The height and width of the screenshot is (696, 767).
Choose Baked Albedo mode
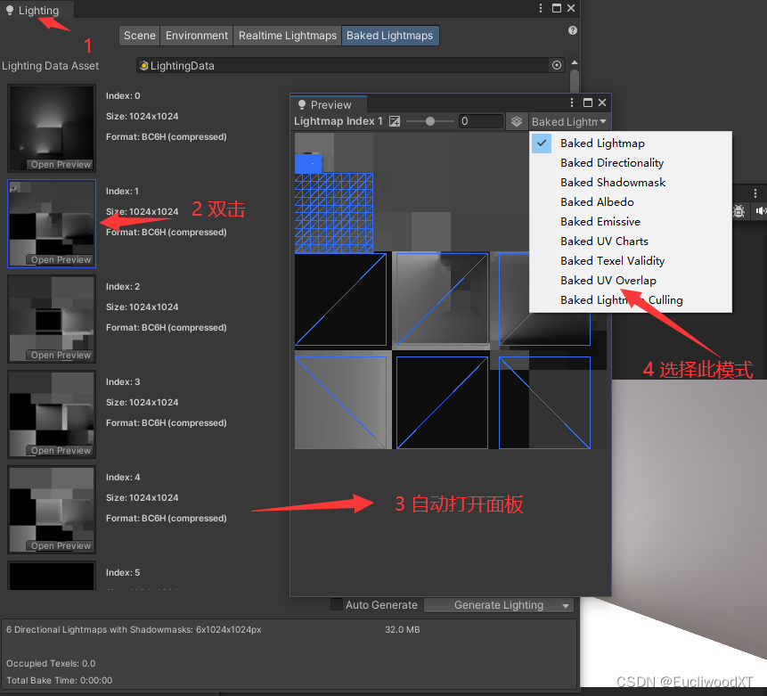(x=631, y=201)
